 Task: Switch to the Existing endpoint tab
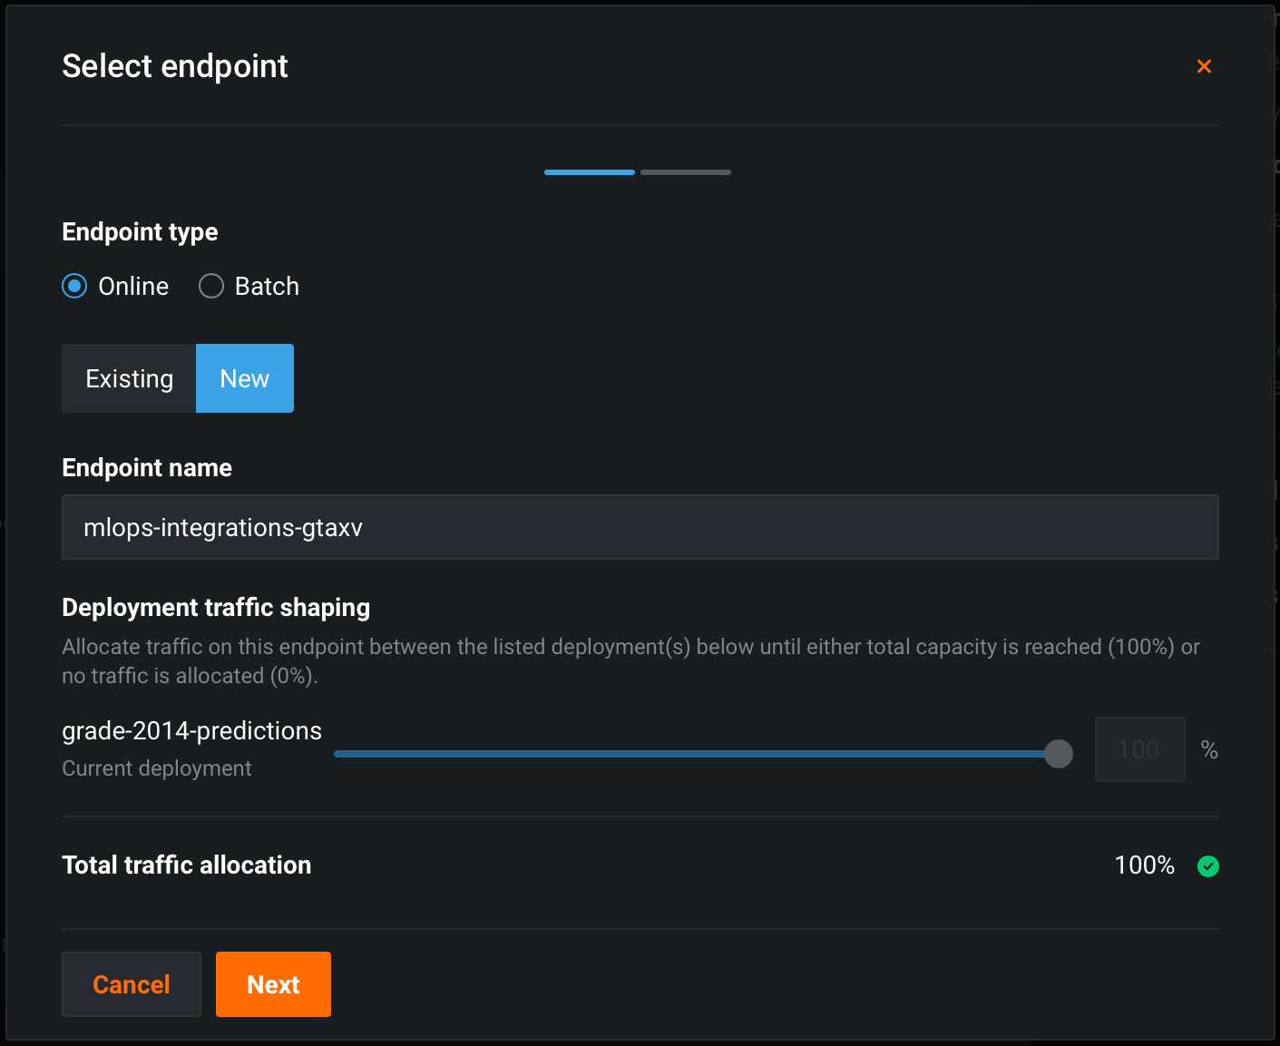[129, 378]
